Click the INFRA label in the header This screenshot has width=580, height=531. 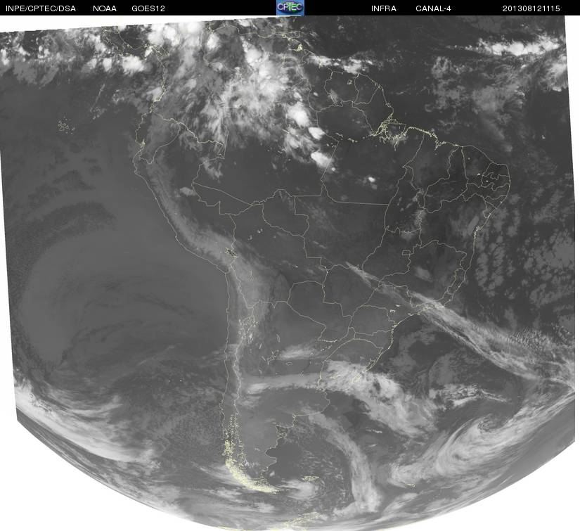384,8
